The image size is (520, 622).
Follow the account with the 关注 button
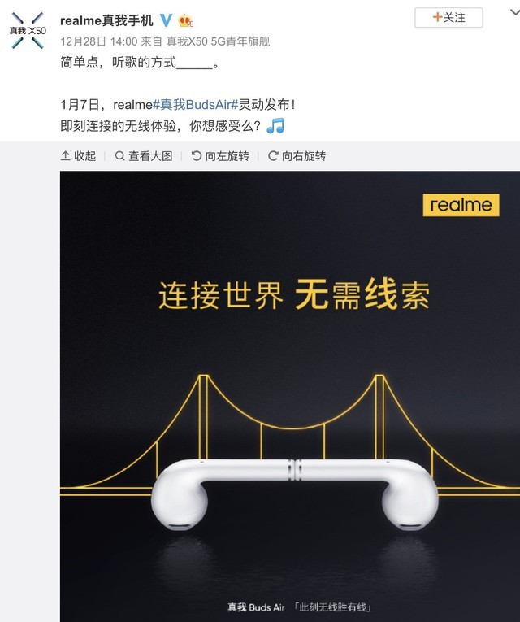(x=448, y=17)
